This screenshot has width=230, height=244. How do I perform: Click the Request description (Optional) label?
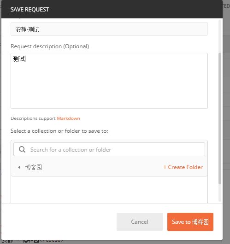click(50, 46)
